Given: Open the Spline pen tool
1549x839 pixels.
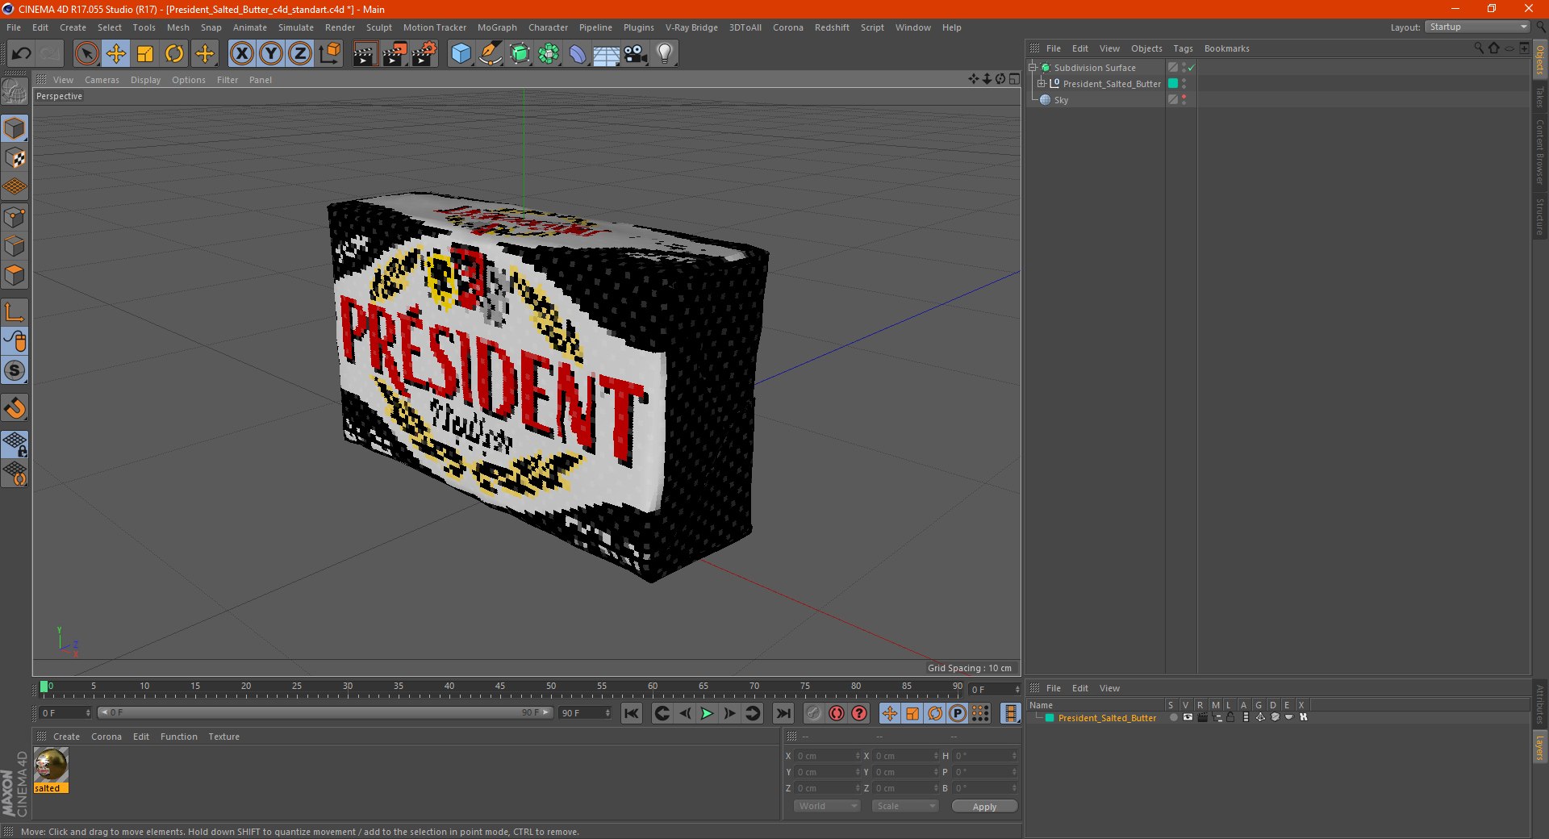Looking at the screenshot, I should click(491, 54).
